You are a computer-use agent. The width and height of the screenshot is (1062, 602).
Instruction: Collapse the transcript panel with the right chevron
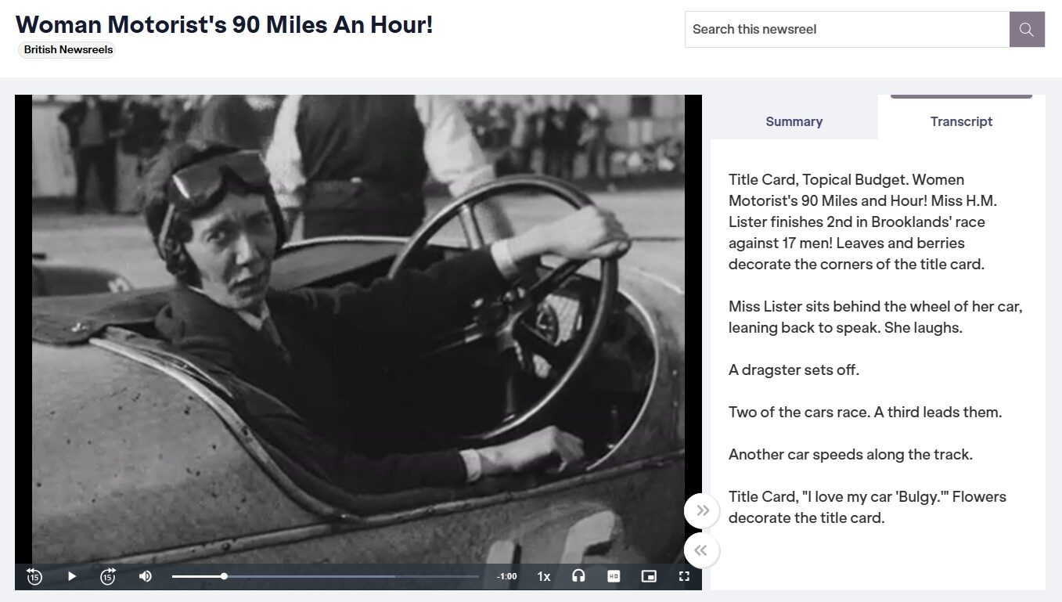click(x=702, y=510)
